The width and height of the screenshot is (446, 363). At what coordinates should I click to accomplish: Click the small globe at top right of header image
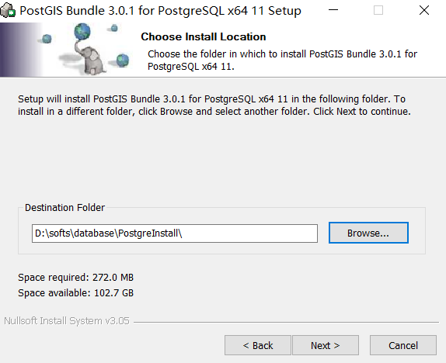114,28
